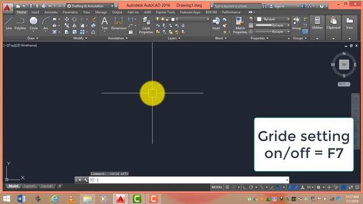Click the Text annotation tool
363x204 pixels.
[104, 23]
